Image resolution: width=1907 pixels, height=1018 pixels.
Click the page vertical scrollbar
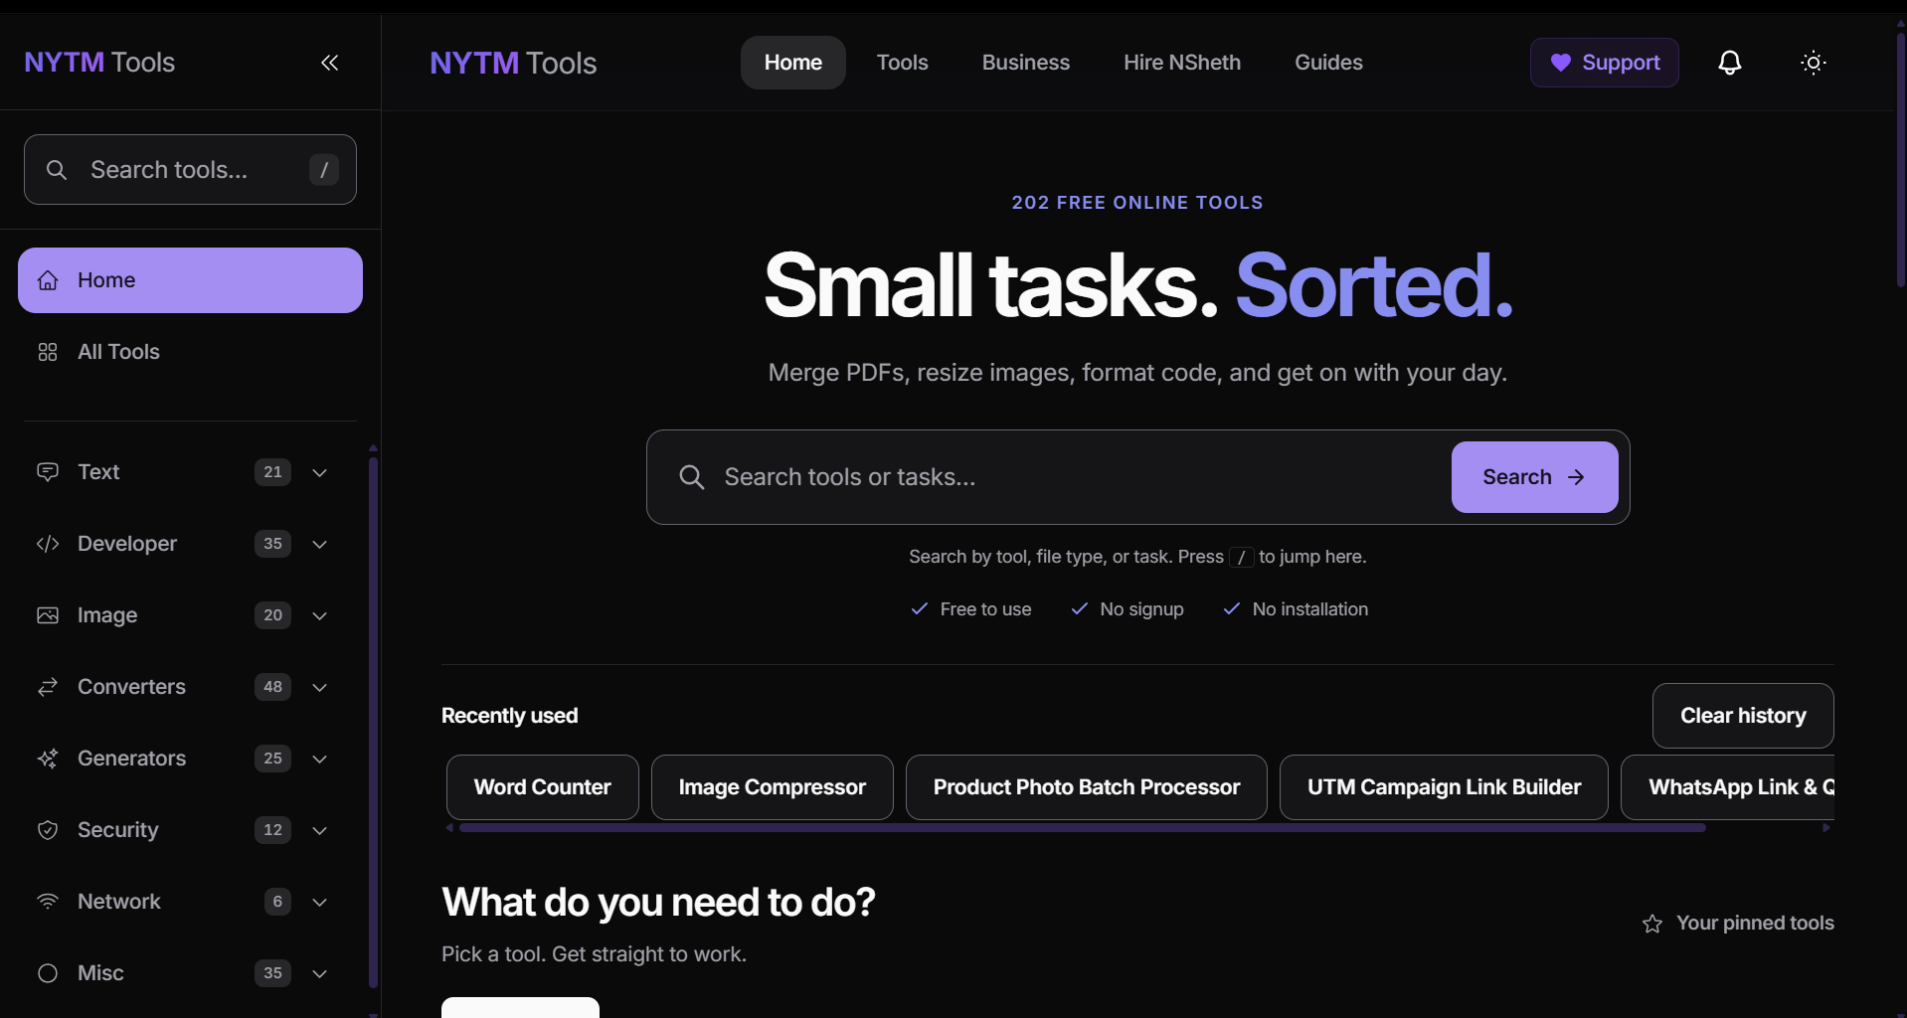1900,159
